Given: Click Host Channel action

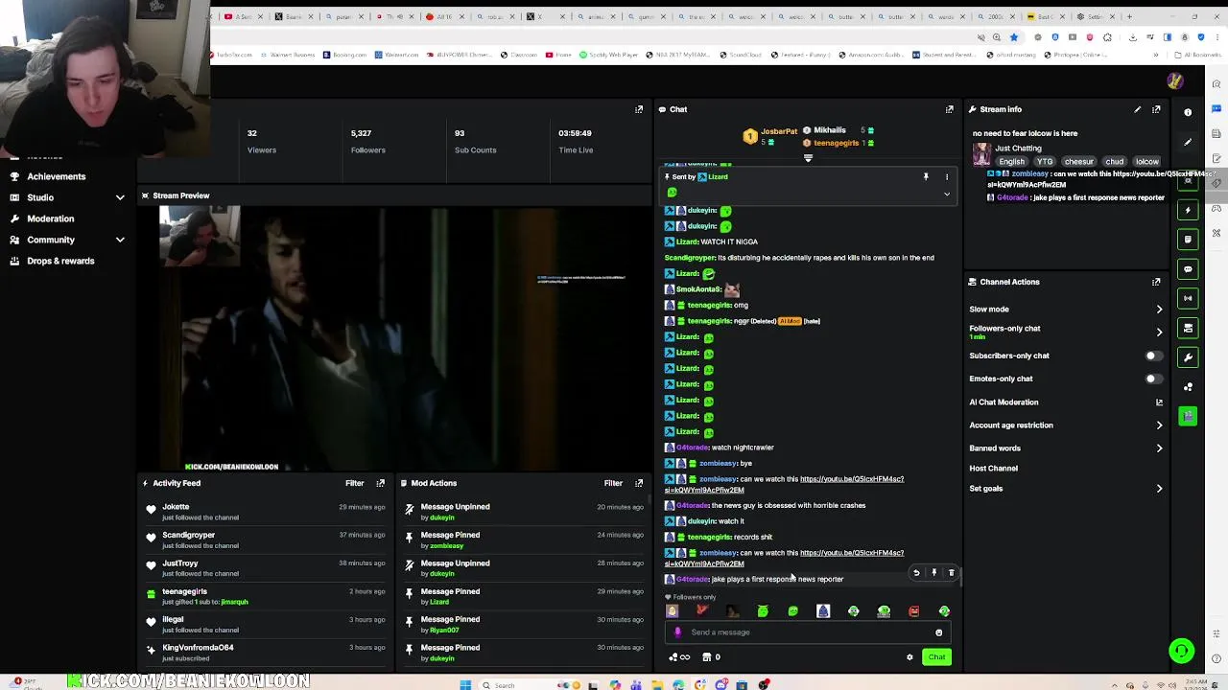Looking at the screenshot, I should pos(993,469).
